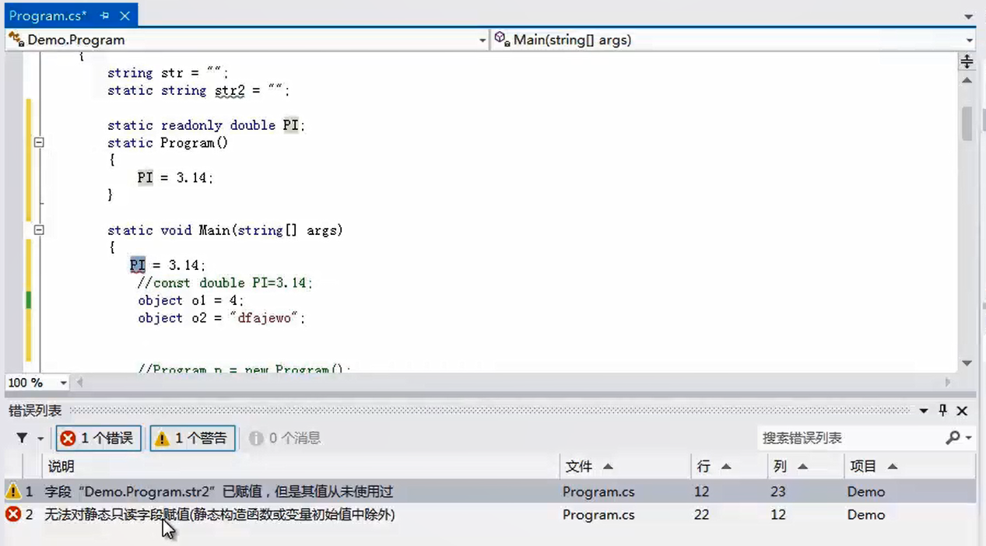Click the split editor handle above scrollbar
The height and width of the screenshot is (546, 986).
(x=967, y=61)
